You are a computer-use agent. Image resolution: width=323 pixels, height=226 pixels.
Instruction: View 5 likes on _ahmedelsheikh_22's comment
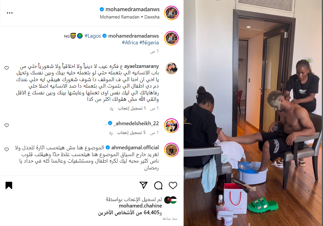point(131,133)
